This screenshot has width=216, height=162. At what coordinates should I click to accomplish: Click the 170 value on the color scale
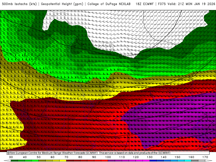205,157
